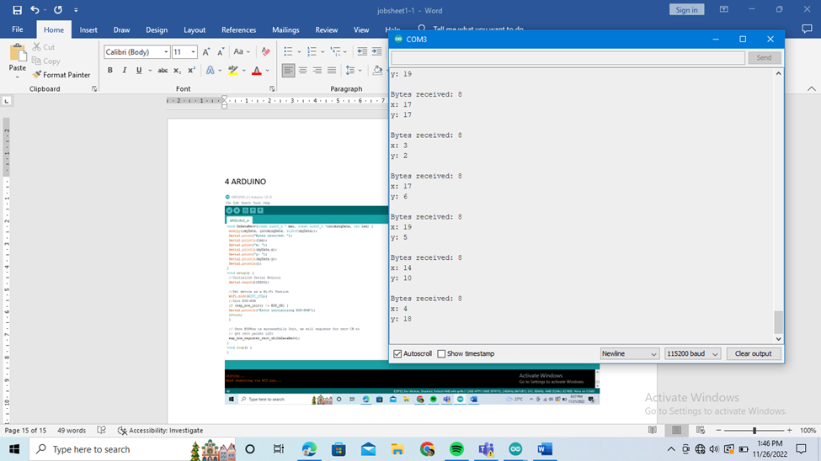Apply the red font color swatch
The image size is (821, 461).
[x=257, y=70]
